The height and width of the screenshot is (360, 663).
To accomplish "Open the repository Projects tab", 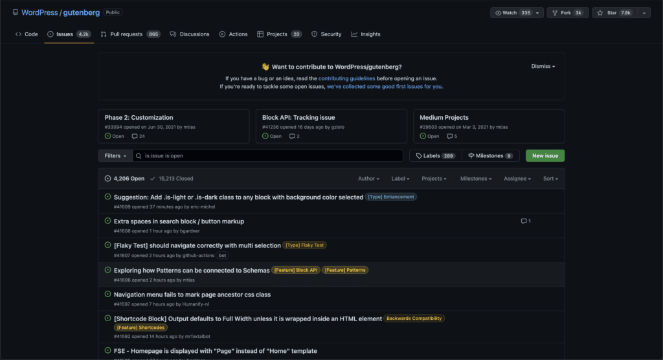I will 279,34.
